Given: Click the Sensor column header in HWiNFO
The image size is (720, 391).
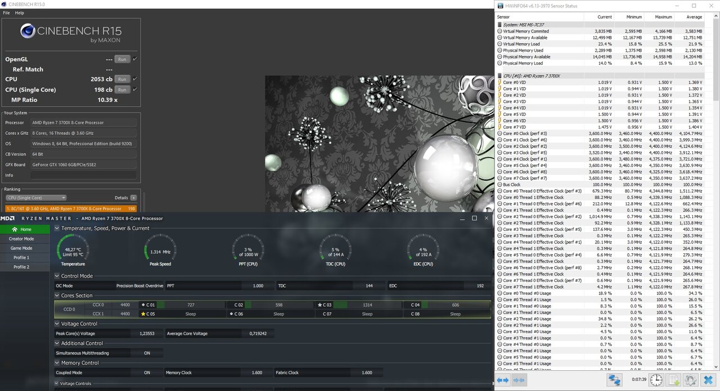Looking at the screenshot, I should 503,17.
